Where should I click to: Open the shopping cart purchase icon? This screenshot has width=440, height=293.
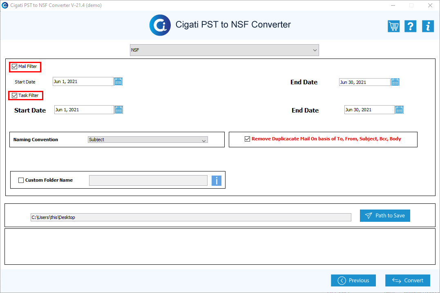click(393, 27)
